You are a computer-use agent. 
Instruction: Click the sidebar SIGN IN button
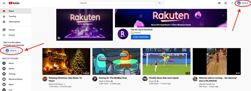pyautogui.click(x=11, y=50)
